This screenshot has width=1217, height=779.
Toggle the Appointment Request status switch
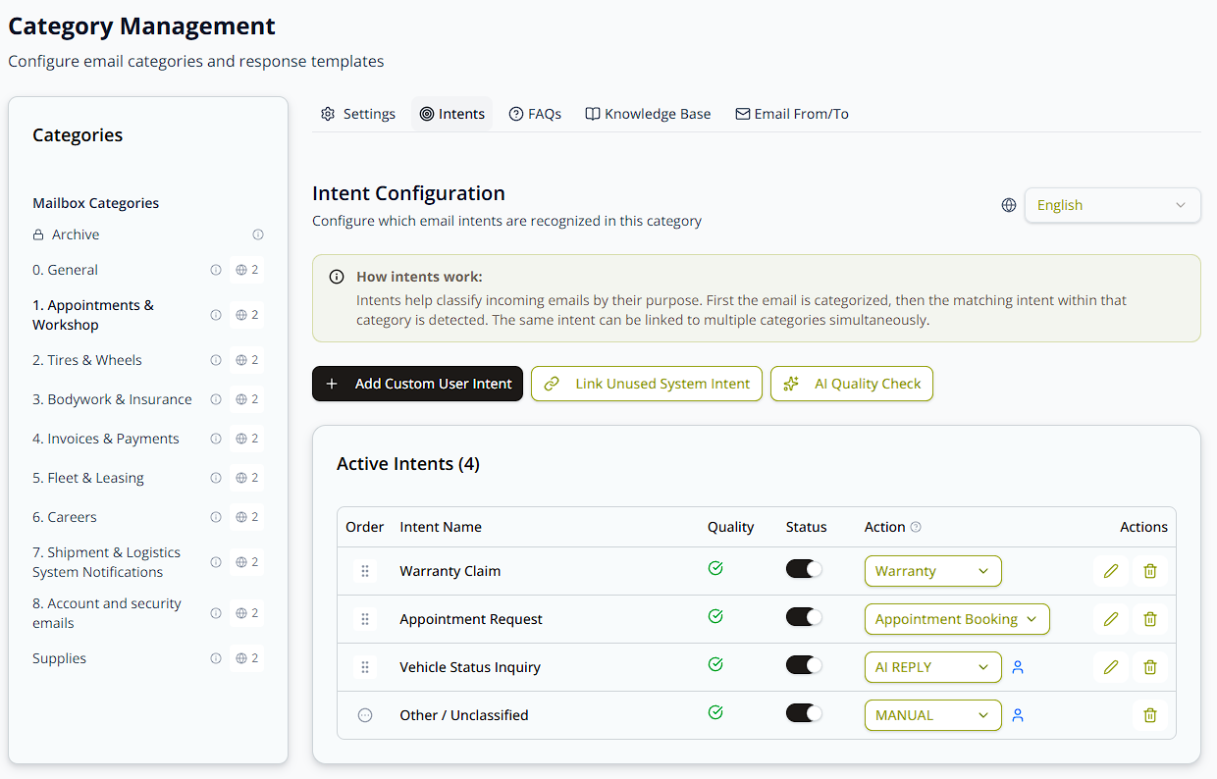point(804,617)
